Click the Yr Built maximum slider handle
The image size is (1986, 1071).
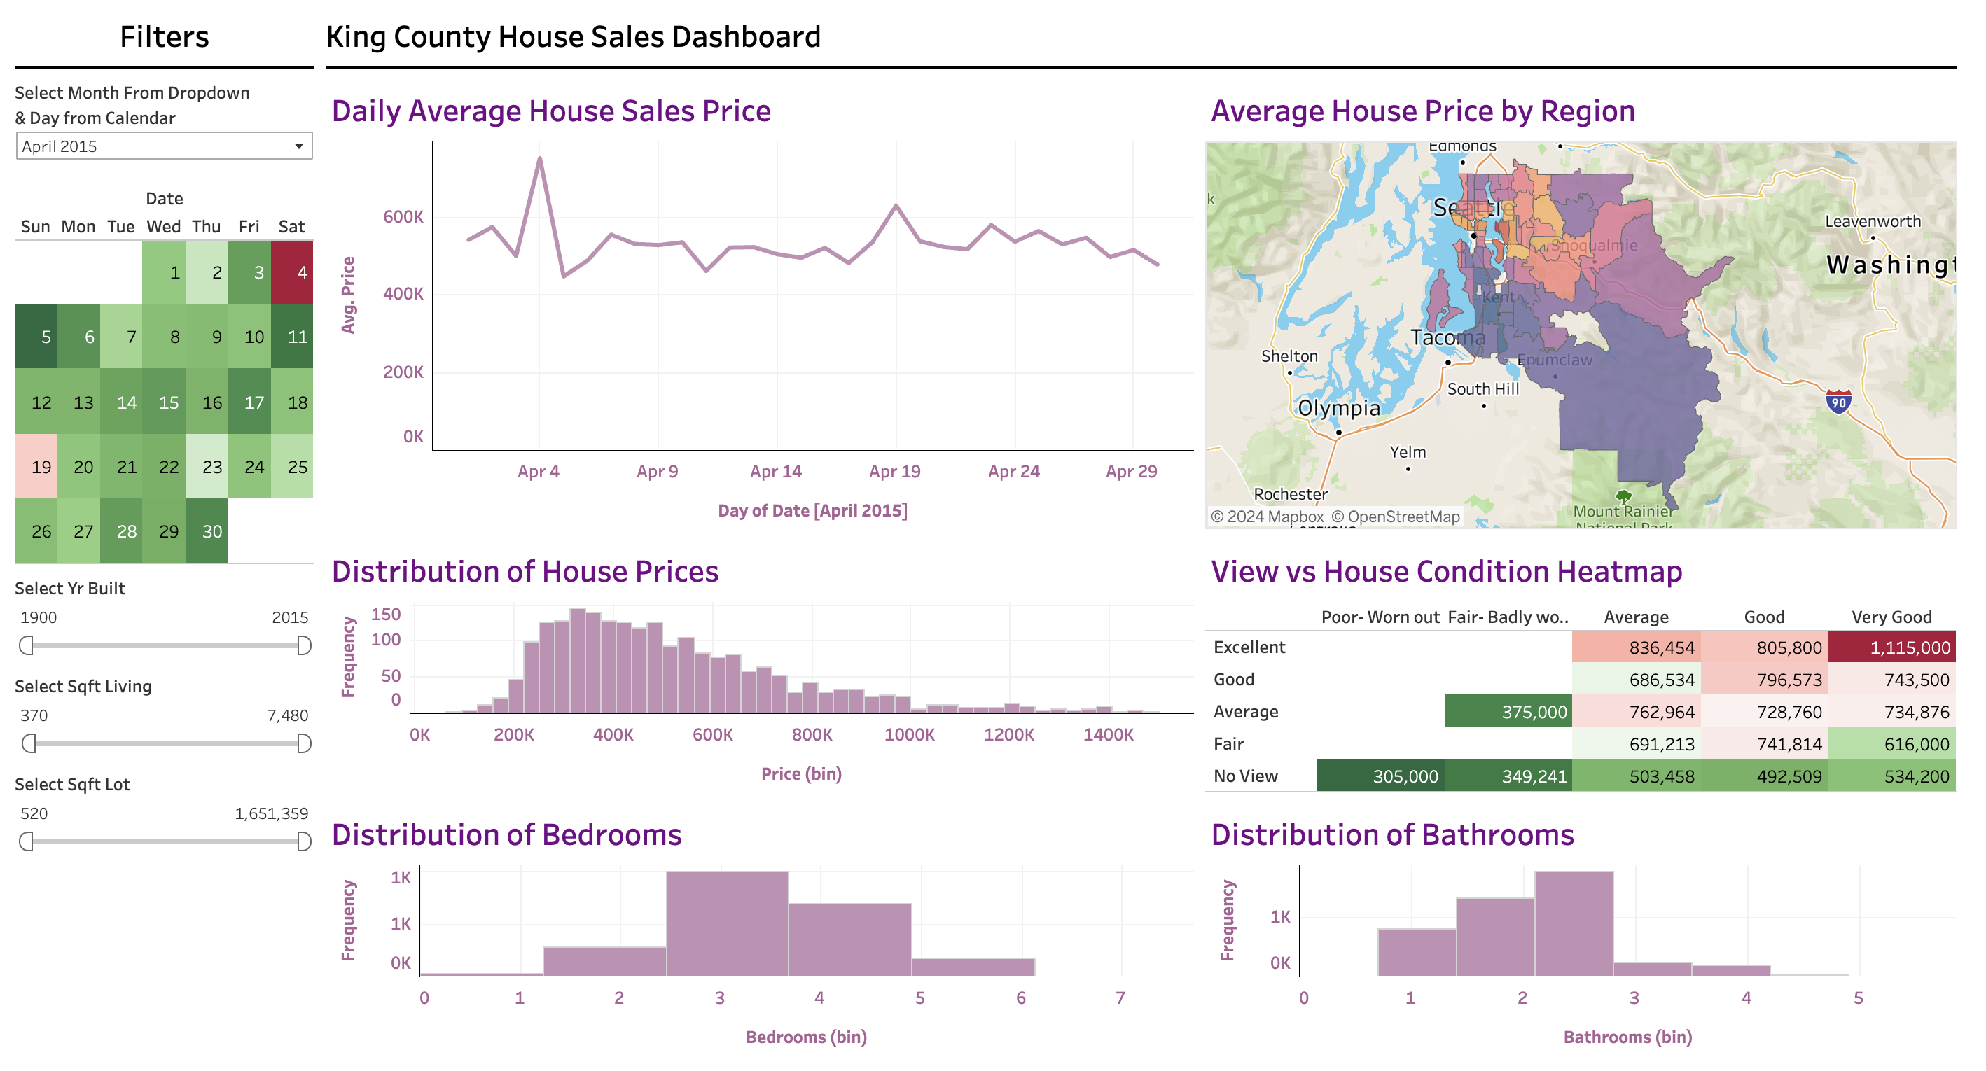click(304, 645)
